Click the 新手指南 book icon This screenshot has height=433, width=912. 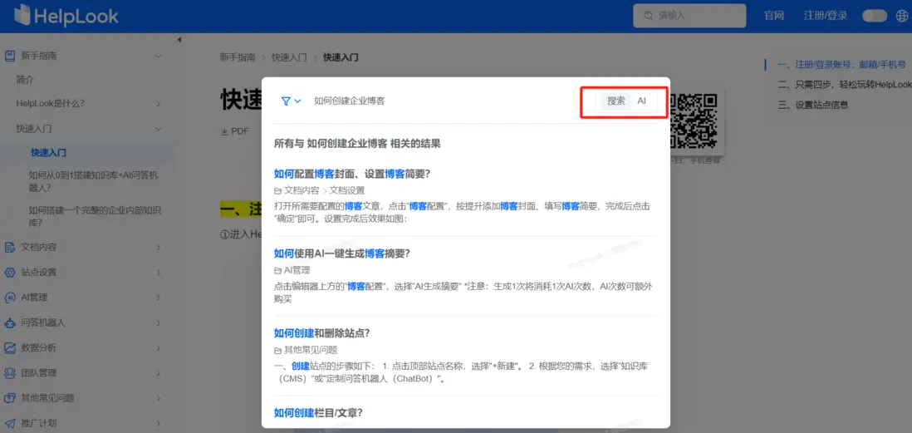tap(10, 56)
